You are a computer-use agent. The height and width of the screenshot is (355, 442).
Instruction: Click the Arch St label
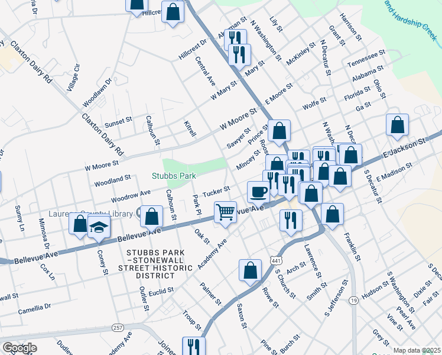[296, 268]
